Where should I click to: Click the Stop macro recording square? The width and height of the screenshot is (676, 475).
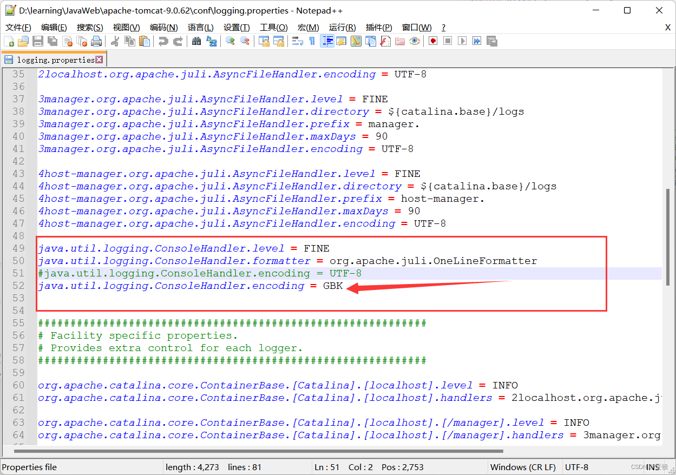point(448,41)
